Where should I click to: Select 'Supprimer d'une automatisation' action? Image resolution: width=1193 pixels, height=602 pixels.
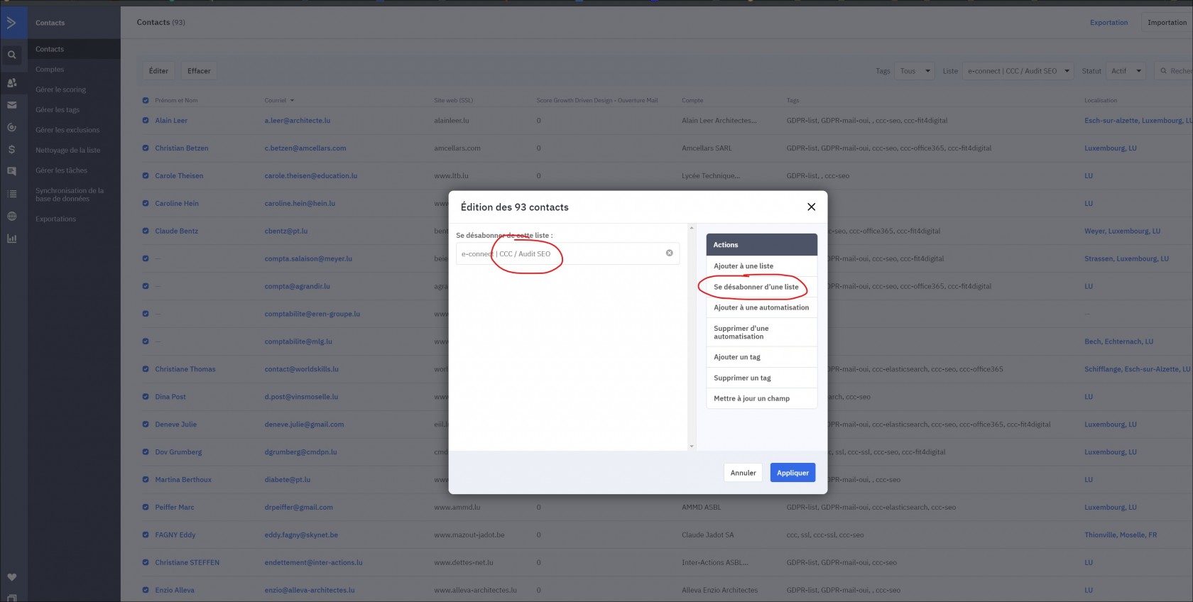click(761, 332)
